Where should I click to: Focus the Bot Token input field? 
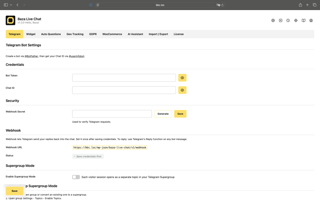point(124,78)
